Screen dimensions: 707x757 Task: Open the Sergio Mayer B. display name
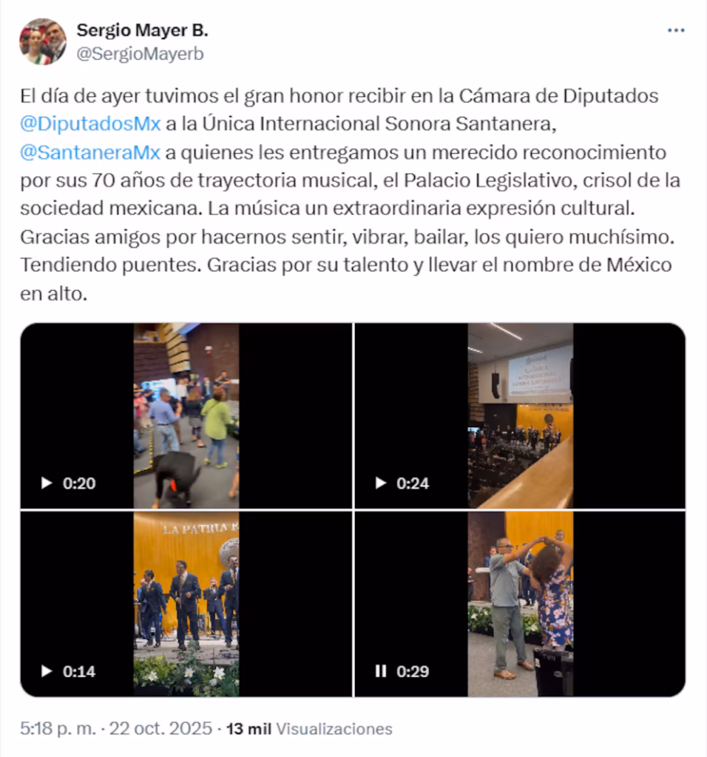click(x=143, y=30)
